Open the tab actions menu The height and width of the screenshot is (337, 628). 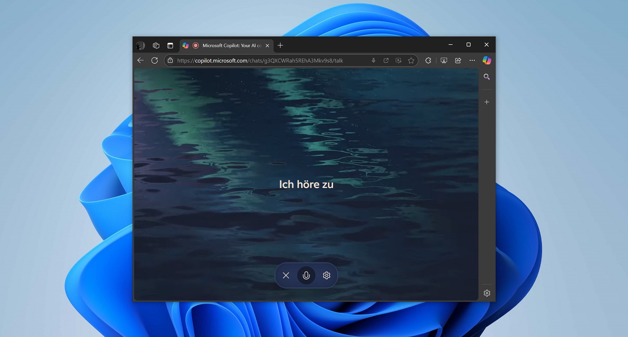(156, 45)
